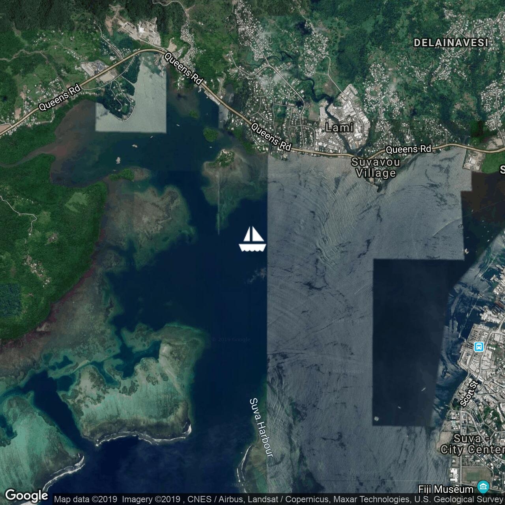Select the Lami town label
Image resolution: width=505 pixels, height=505 pixels.
pyautogui.click(x=339, y=128)
